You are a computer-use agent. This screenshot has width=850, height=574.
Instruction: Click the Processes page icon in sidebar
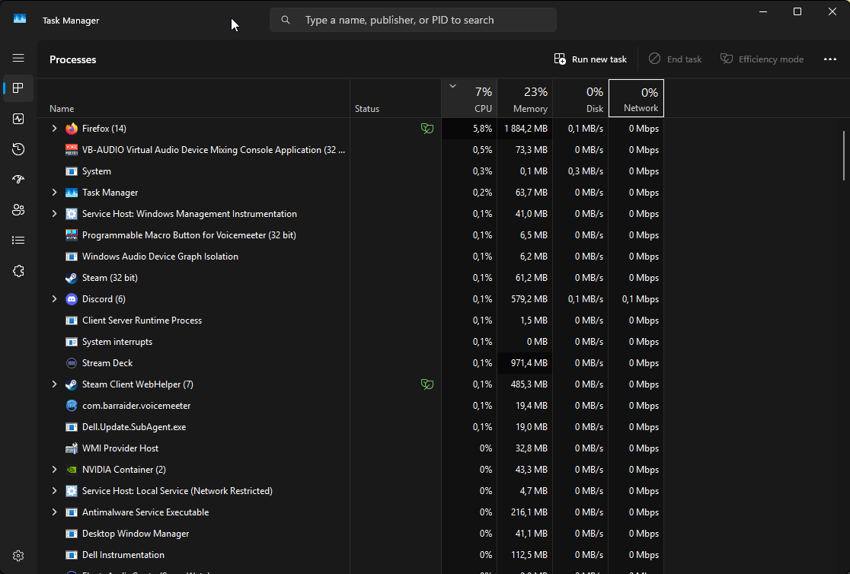(x=18, y=88)
